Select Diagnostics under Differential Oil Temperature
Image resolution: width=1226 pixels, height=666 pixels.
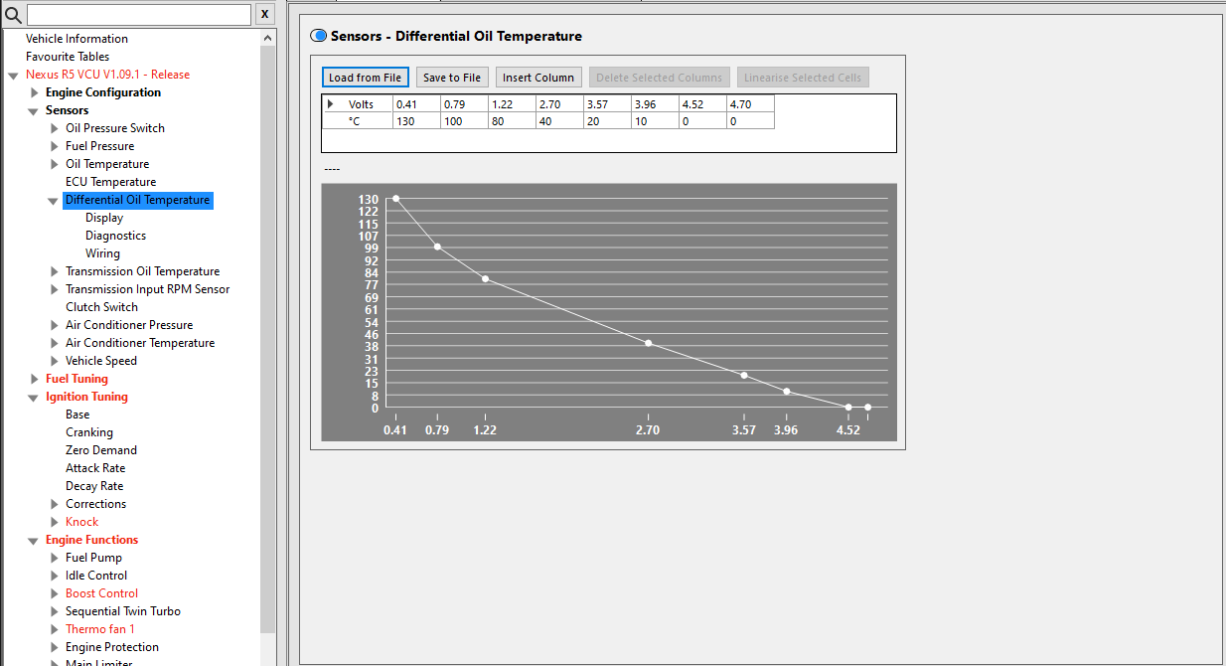click(x=115, y=235)
